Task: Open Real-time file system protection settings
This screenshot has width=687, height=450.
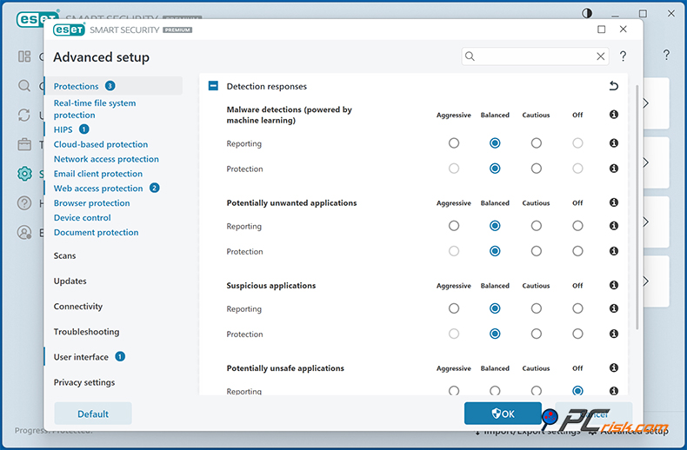Action: pyautogui.click(x=95, y=109)
